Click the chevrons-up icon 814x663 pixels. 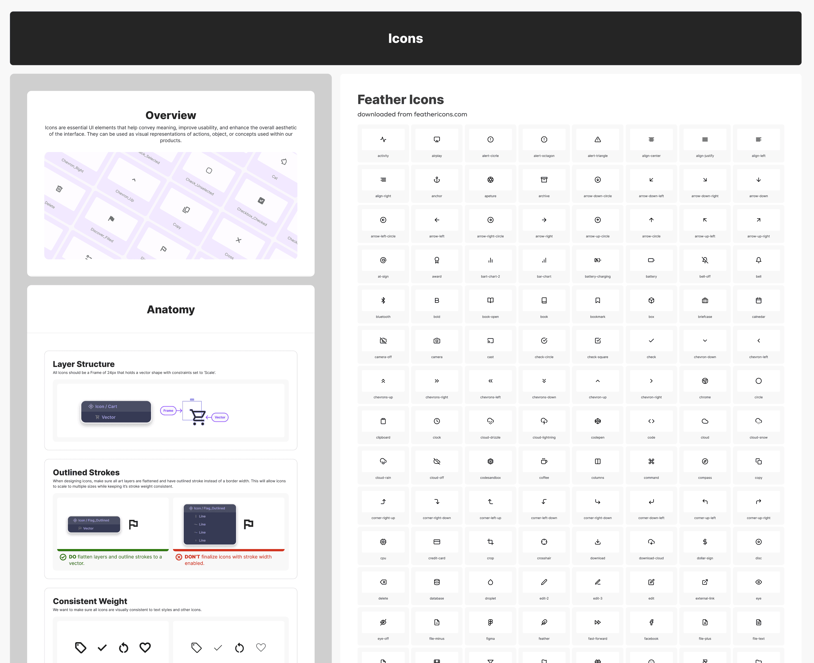(383, 381)
